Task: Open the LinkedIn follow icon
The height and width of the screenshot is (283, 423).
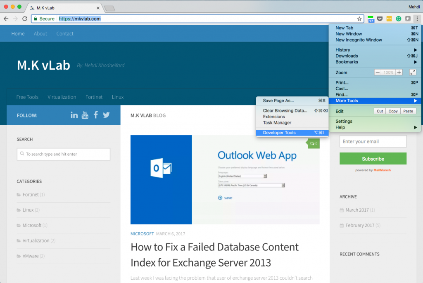Action: (74, 115)
